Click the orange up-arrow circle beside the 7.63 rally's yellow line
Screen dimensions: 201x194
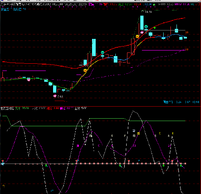(85, 71)
